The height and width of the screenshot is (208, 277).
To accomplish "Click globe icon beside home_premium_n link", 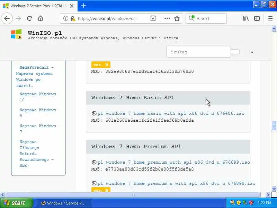I will [94, 183].
